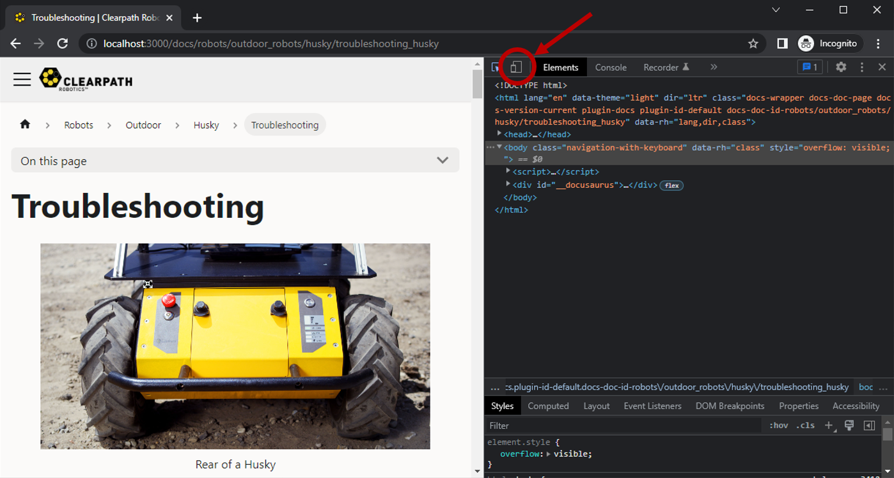The image size is (894, 478).
Task: Go forward in browser history
Action: pos(39,43)
